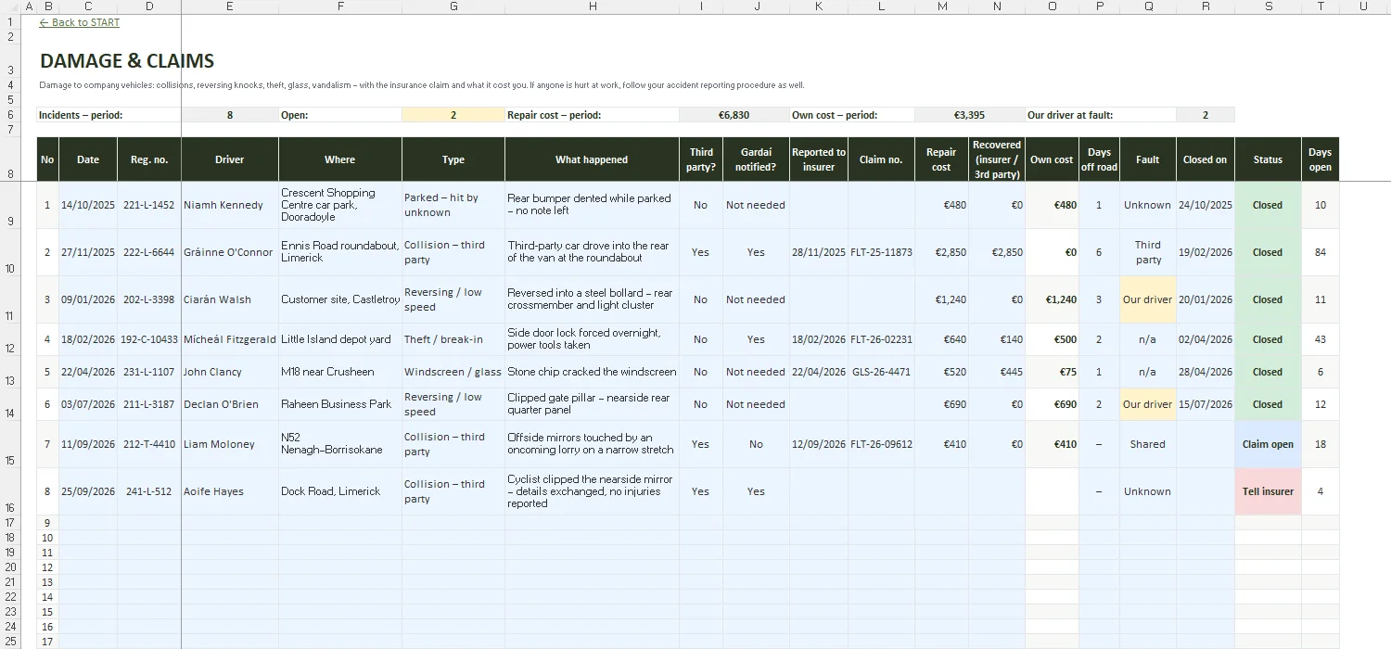The image size is (1391, 649).
Task: Click the What happened column header
Action: [592, 159]
